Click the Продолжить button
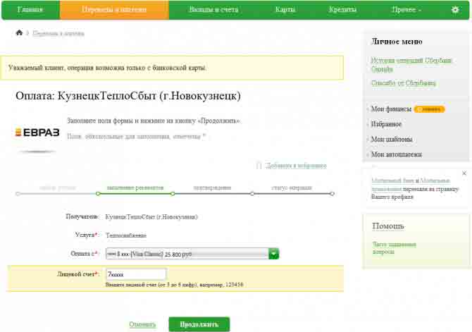Screen dimensions: 472x332 199,324
